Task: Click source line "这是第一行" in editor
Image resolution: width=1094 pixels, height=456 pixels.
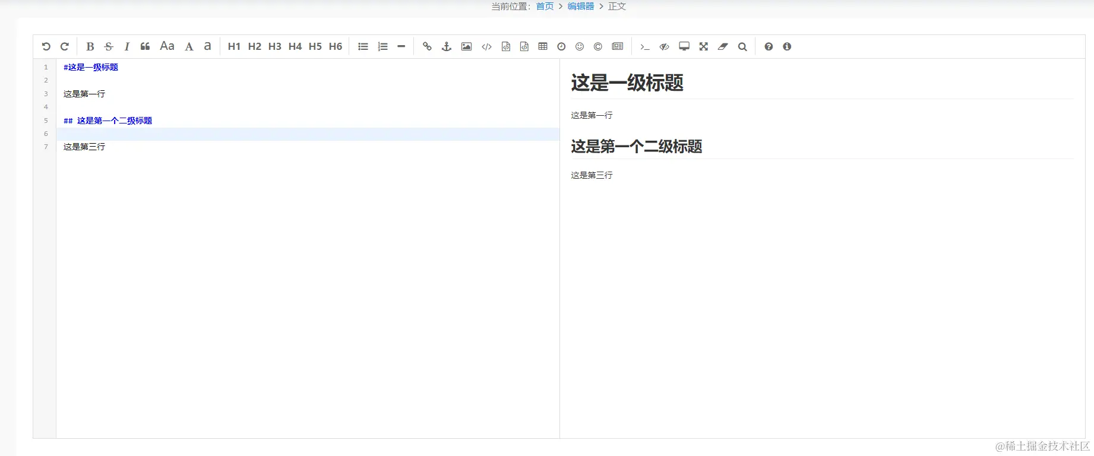Action: pyautogui.click(x=84, y=94)
